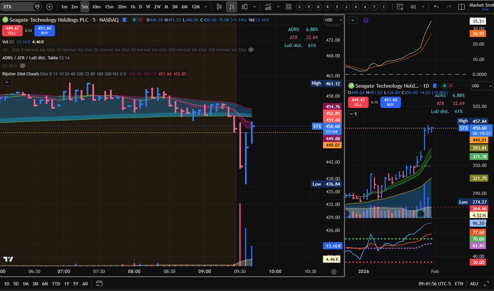Screen dimensions: 494x291
Task: Select the 5D date range button
Action: pyautogui.click(x=16, y=284)
